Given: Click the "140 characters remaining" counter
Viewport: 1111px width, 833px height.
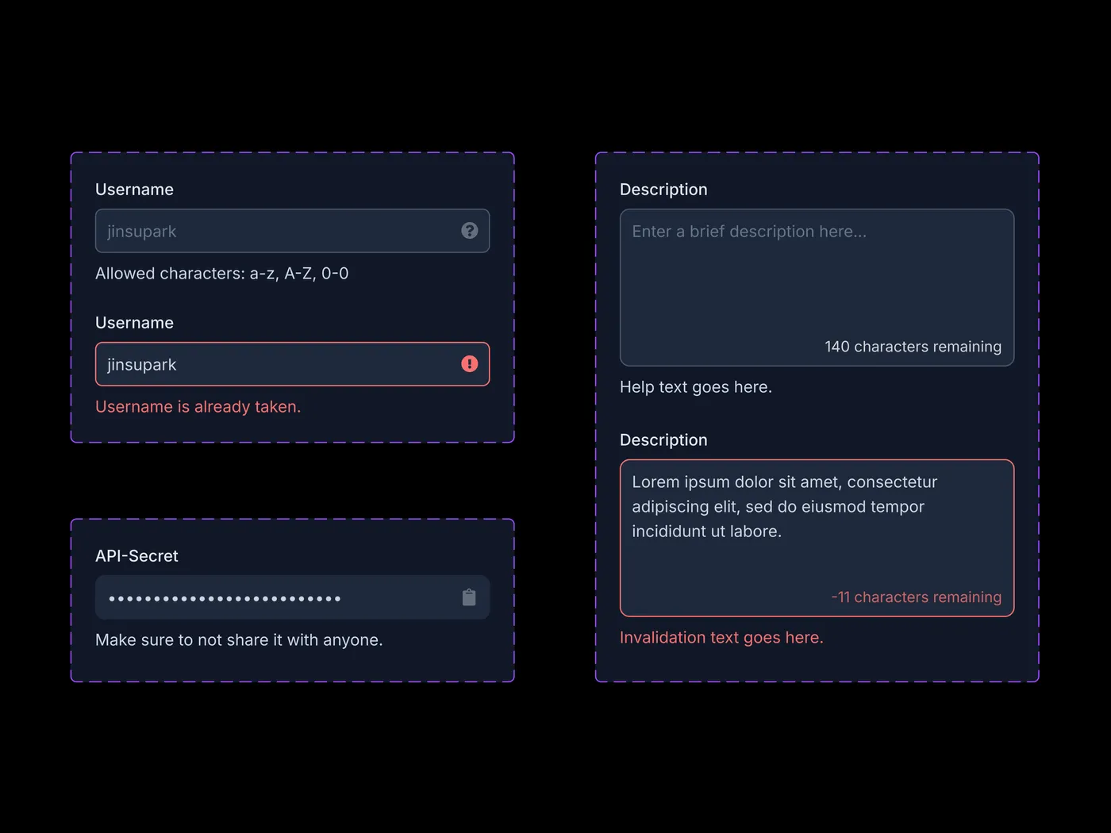Looking at the screenshot, I should click(x=913, y=347).
